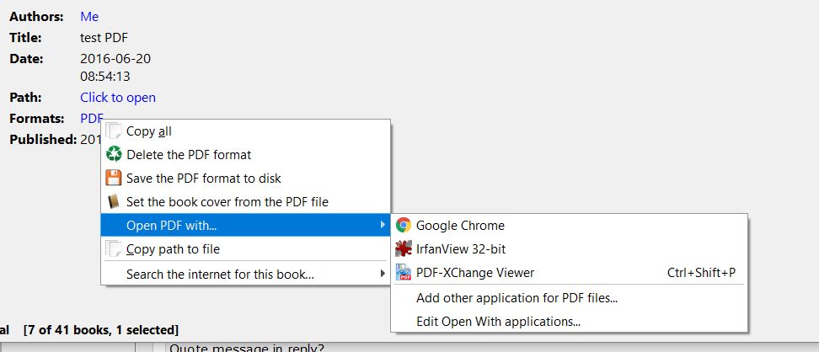Click the green recycle delete icon
Viewport: 819px width, 352px height.
tap(114, 155)
